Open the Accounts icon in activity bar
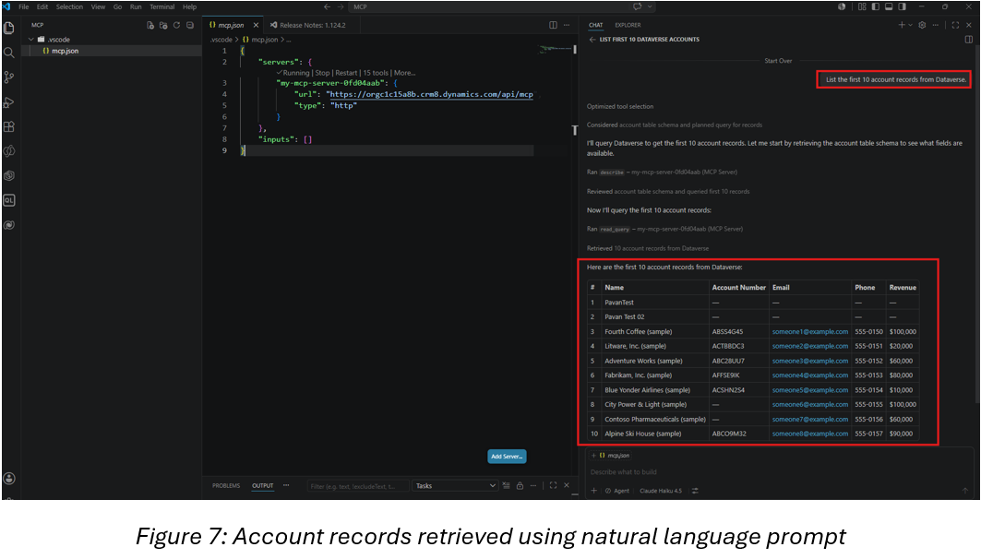 click(x=8, y=479)
